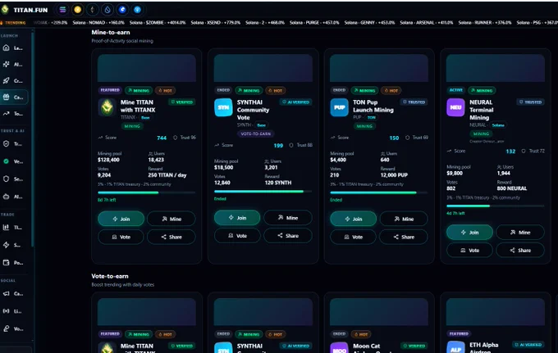This screenshot has height=353, width=558.
Task: Open the home icon item in Launch section
Action: tap(13, 48)
